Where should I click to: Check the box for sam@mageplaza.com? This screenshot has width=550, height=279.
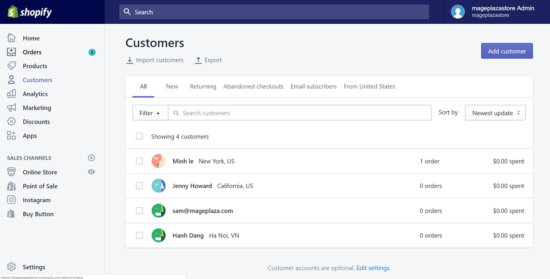pos(139,210)
